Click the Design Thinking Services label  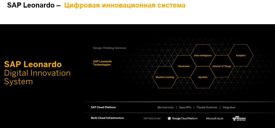(x=110, y=48)
